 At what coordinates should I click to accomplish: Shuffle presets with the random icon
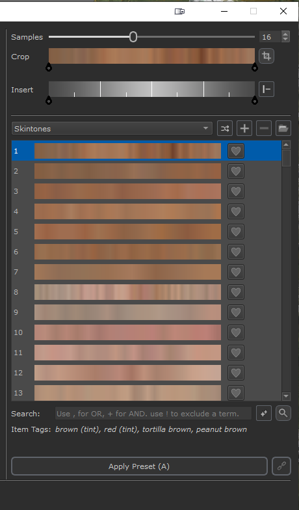tap(225, 129)
